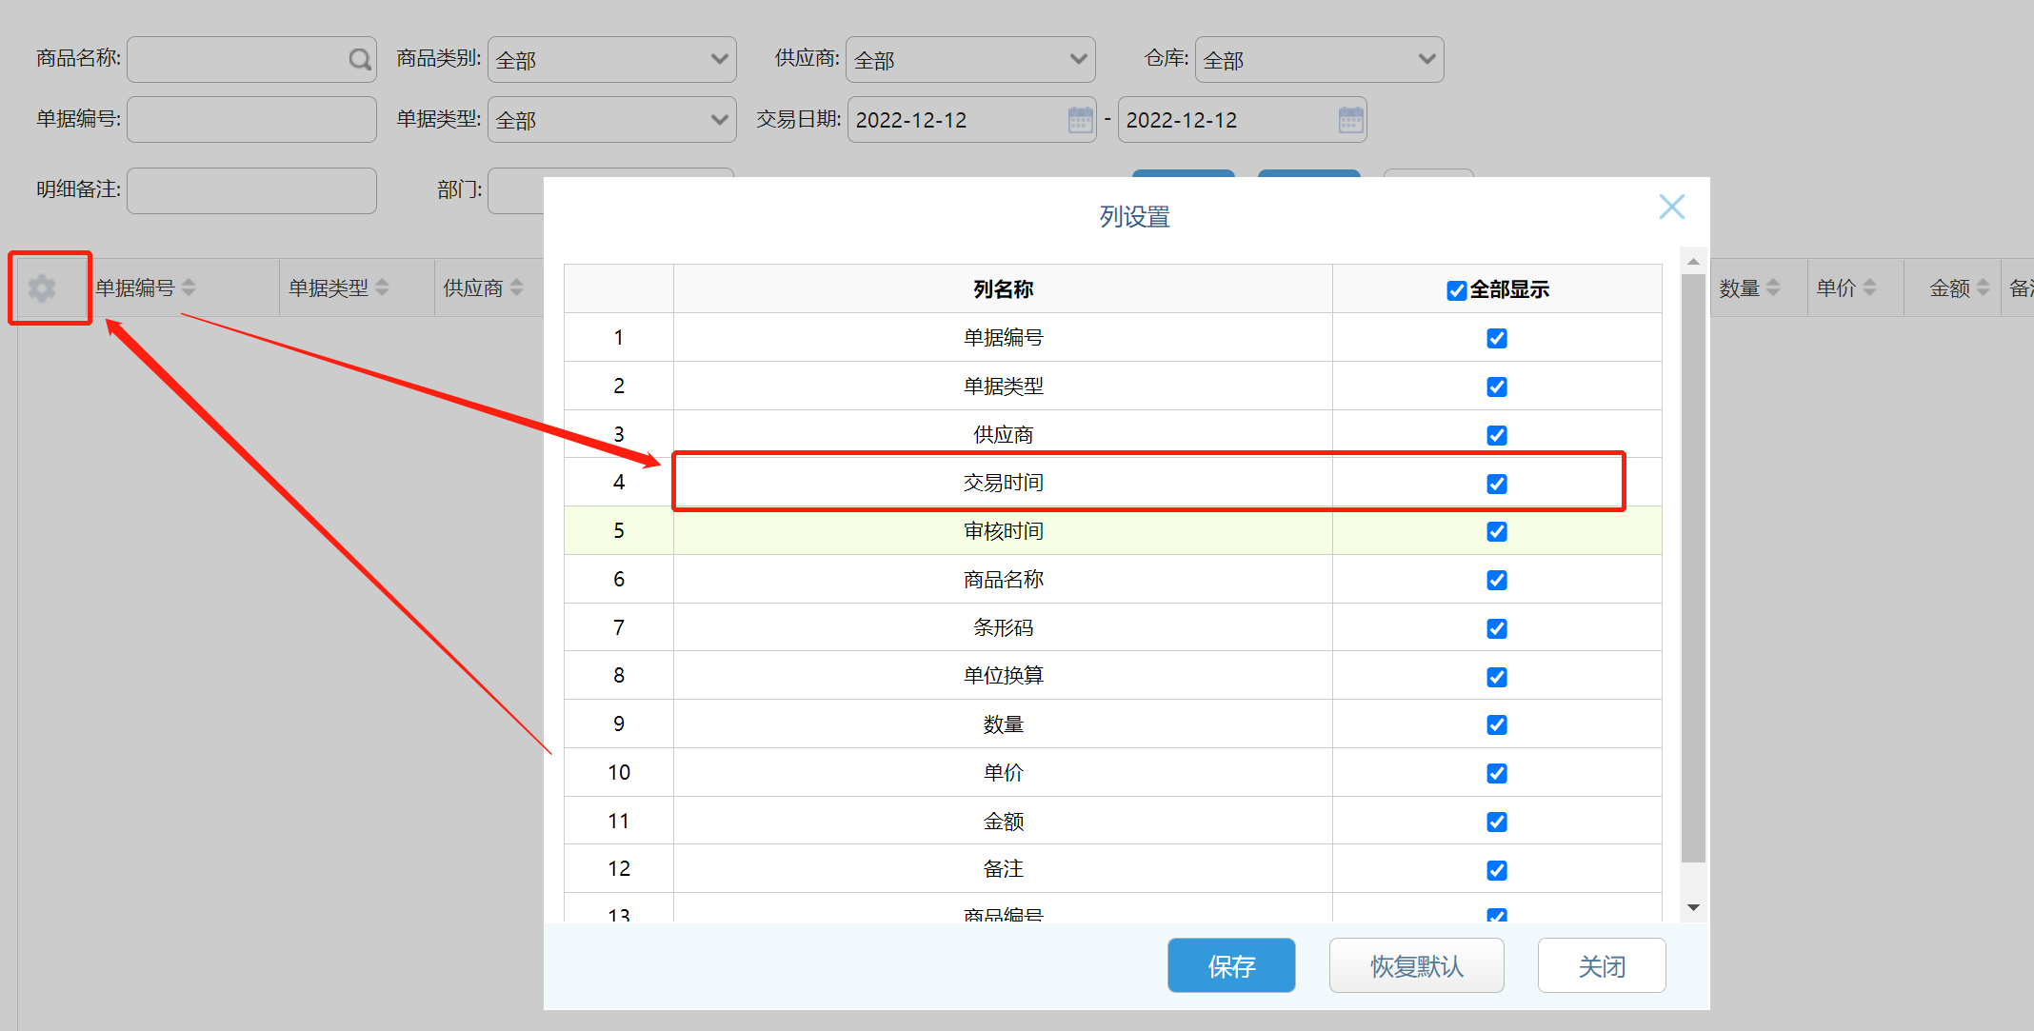
Task: Sort by 单据编号 column sort arrows
Action: pos(189,287)
